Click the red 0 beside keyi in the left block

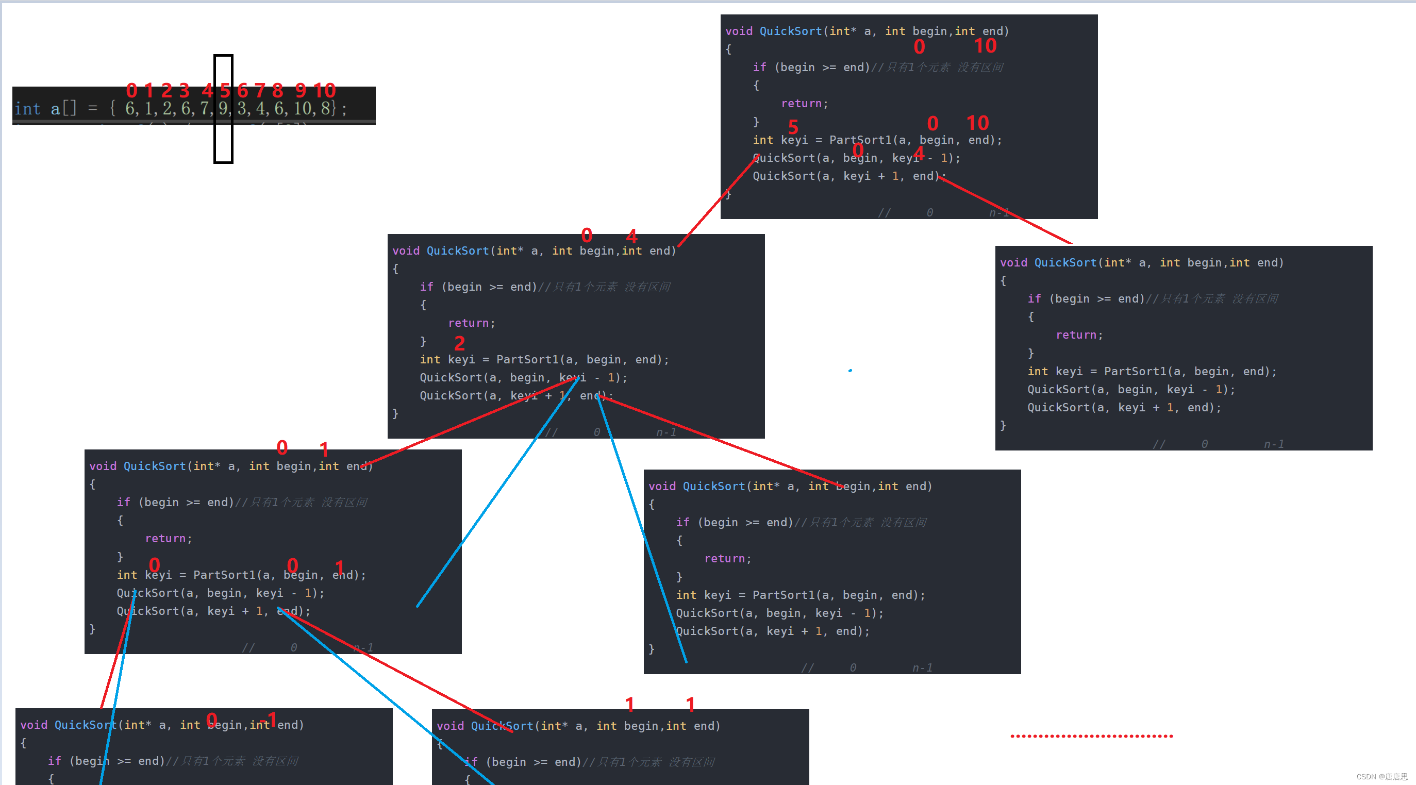click(x=155, y=564)
